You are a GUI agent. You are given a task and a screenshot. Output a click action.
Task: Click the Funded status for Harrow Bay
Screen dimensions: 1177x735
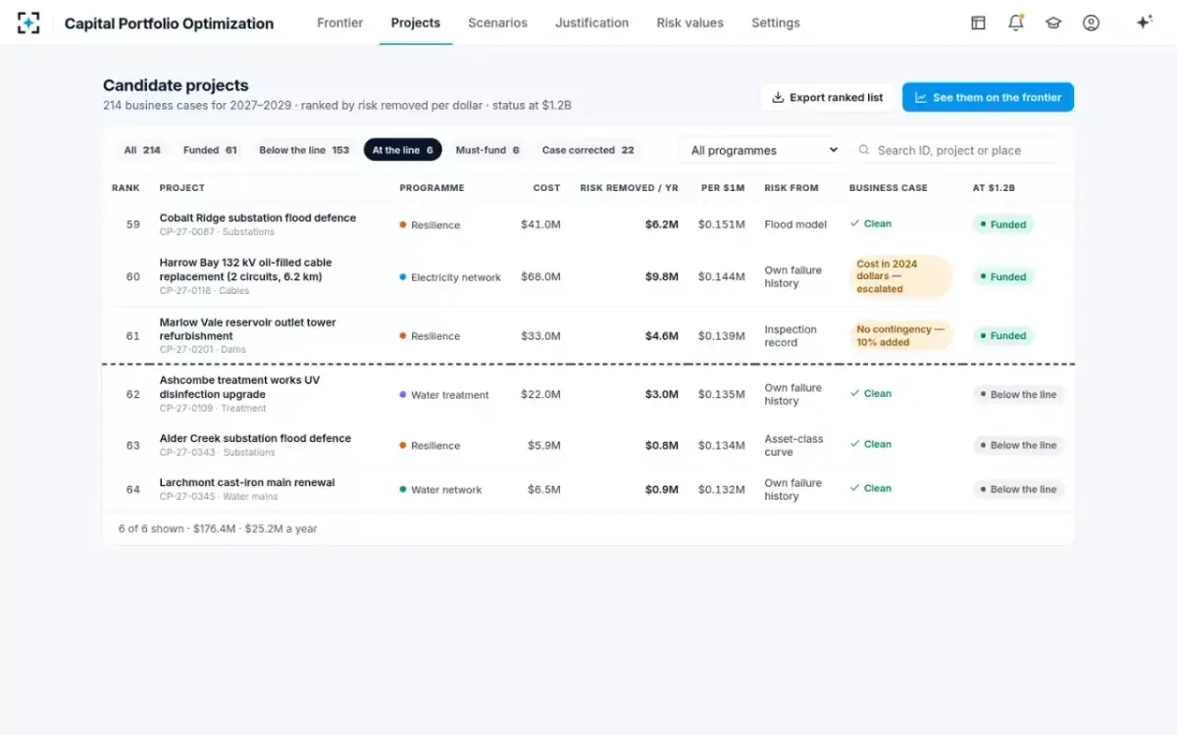(1003, 276)
